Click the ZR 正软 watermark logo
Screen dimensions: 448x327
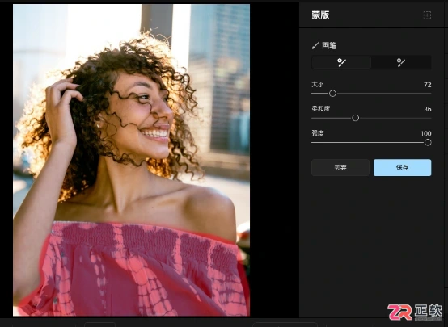(415, 312)
